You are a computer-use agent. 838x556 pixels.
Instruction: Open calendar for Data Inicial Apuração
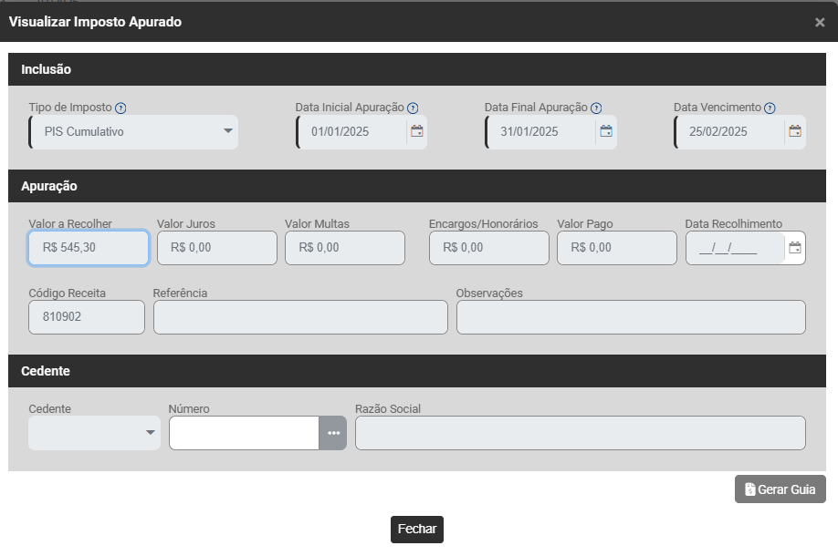click(x=417, y=131)
